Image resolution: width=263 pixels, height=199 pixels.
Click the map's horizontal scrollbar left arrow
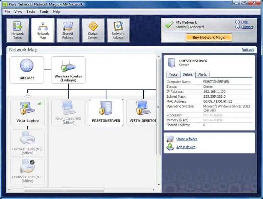(9, 190)
